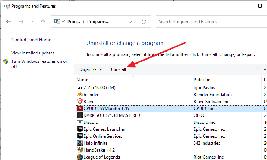This screenshot has height=160, width=267.
Task: Refresh the Programs and Features list
Action: pyautogui.click(x=144, y=22)
